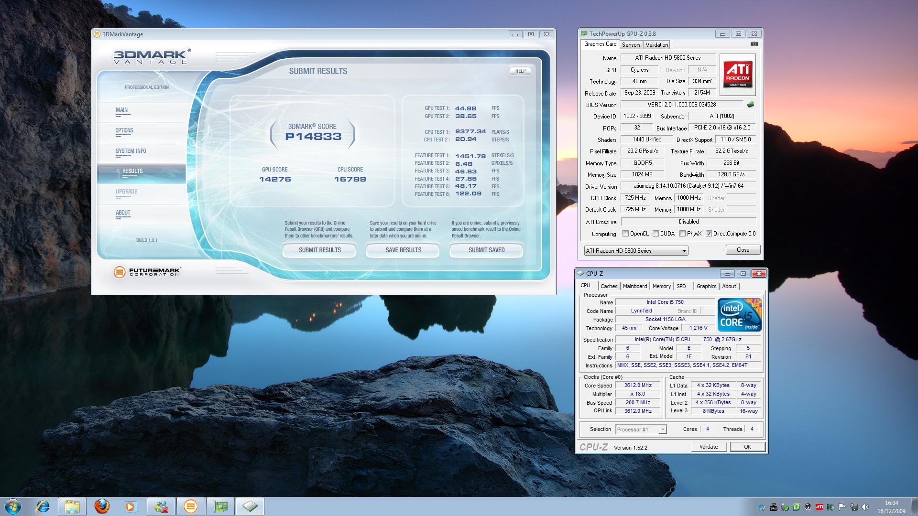Screen dimensions: 918x516
Task: Click the GPU score value 14276
Action: 275,179
